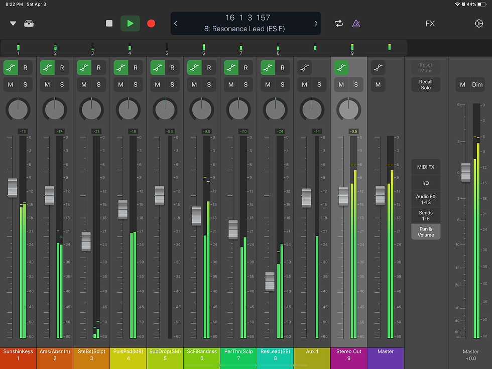Start recording with the red record button
The width and height of the screenshot is (492, 369).
tap(151, 24)
